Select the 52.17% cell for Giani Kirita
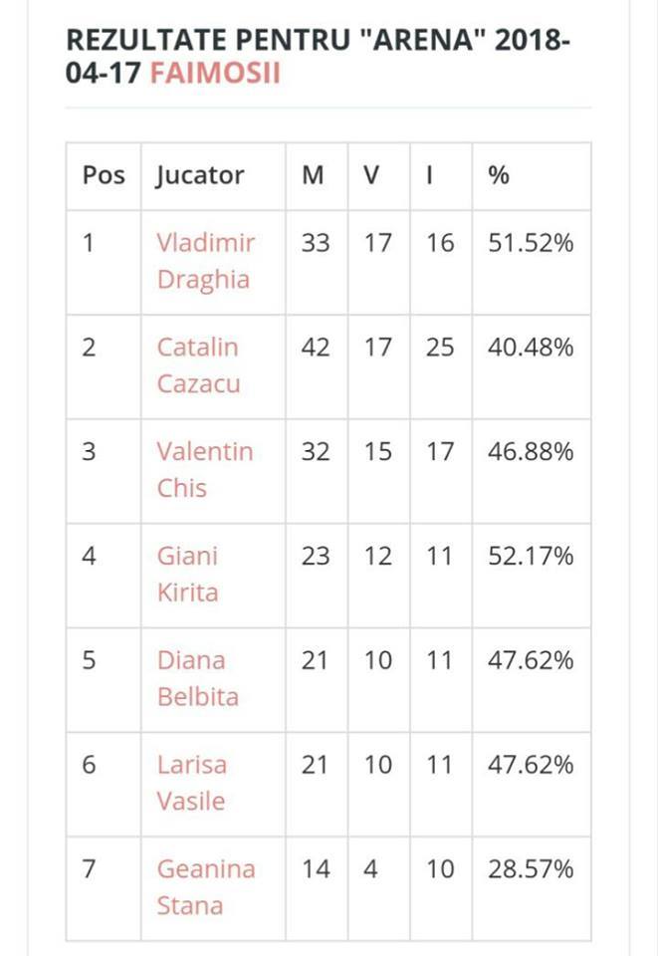The image size is (658, 956). pyautogui.click(x=531, y=556)
